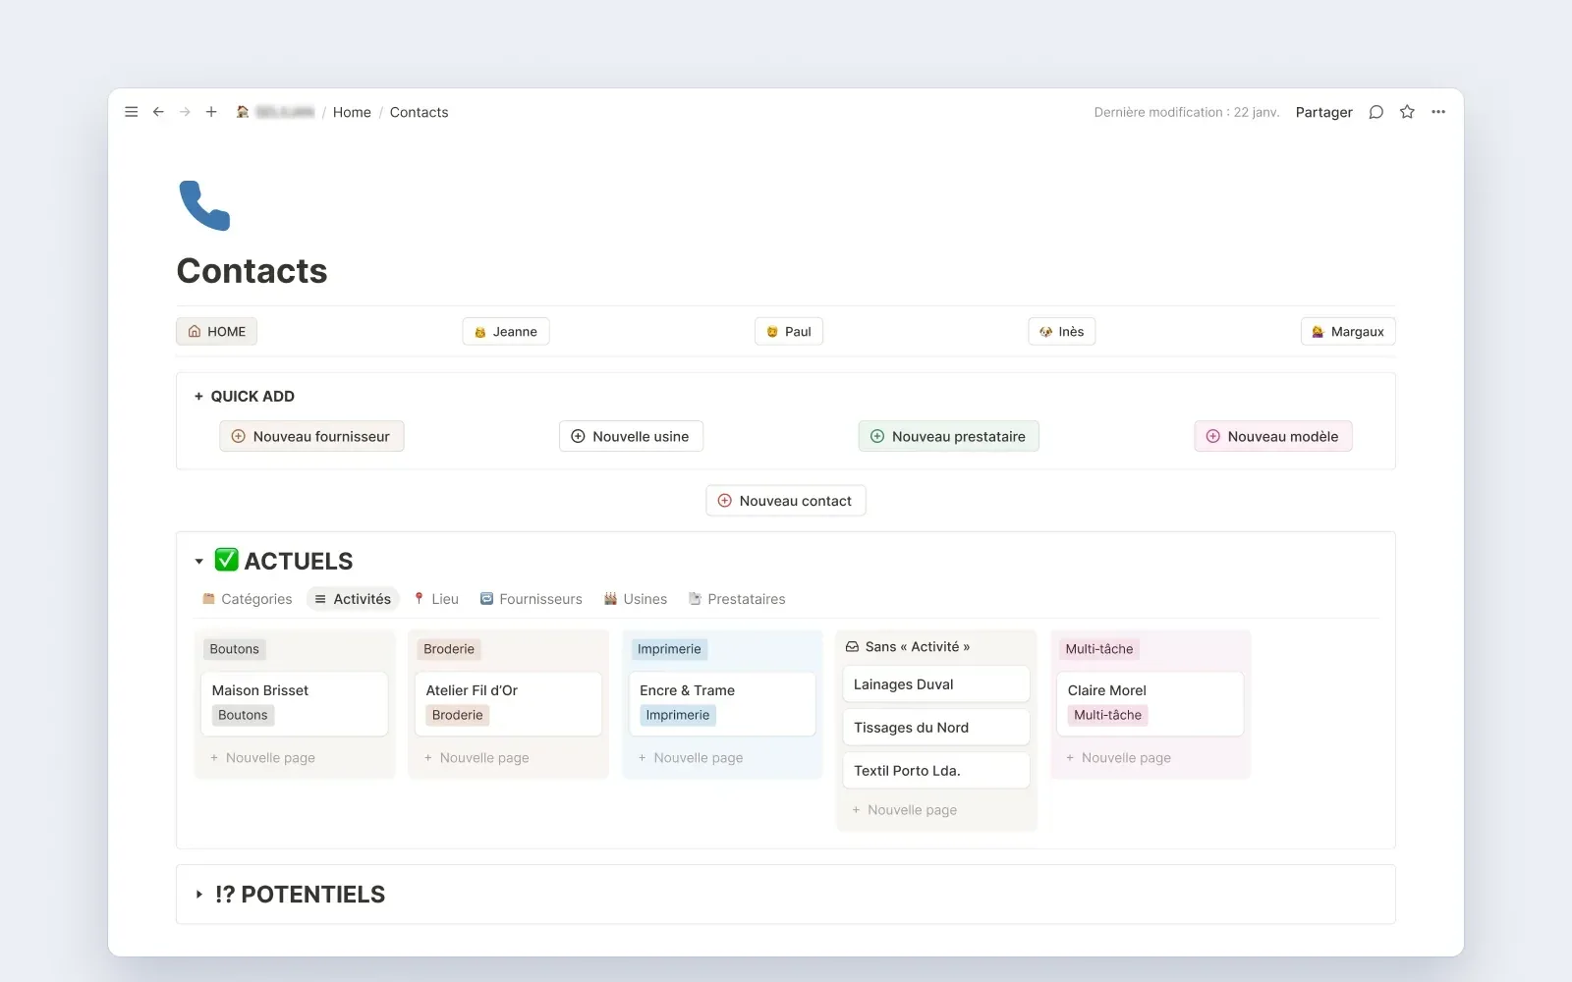Screen dimensions: 1572x982
Task: Add Nouvelle page under Boutons column
Action: 262,758
